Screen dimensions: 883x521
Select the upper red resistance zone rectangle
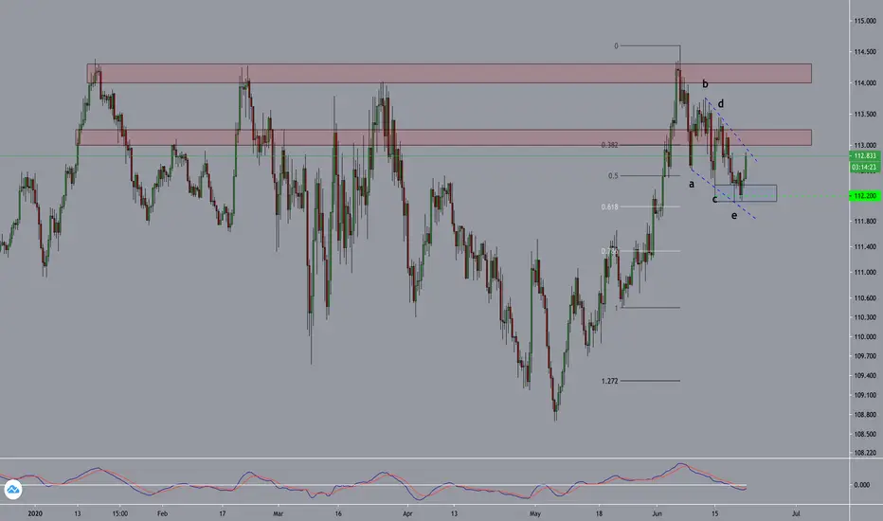[449, 73]
